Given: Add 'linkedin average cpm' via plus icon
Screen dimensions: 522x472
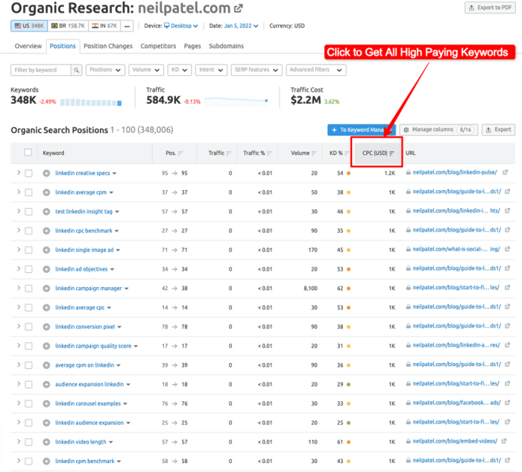Looking at the screenshot, I should (x=46, y=192).
